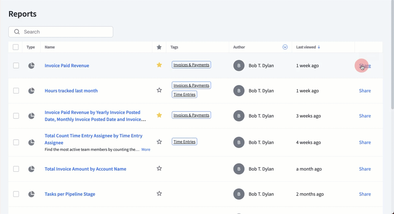Share the Hours tracked last month report

click(x=365, y=91)
